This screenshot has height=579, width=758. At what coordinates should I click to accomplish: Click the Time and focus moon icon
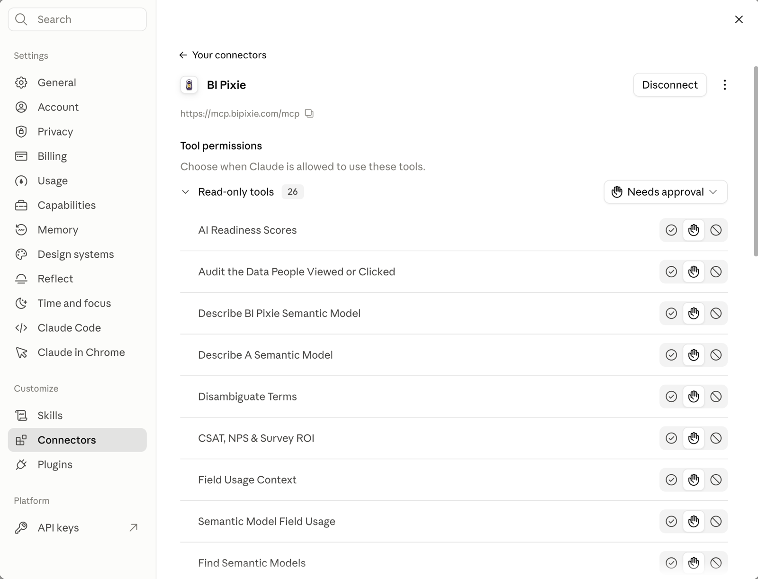click(21, 303)
